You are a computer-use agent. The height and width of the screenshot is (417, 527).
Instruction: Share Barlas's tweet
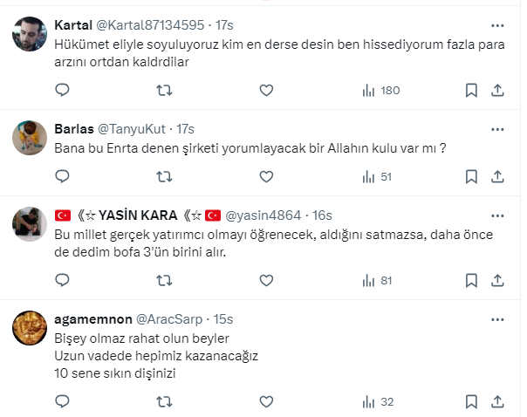[497, 176]
